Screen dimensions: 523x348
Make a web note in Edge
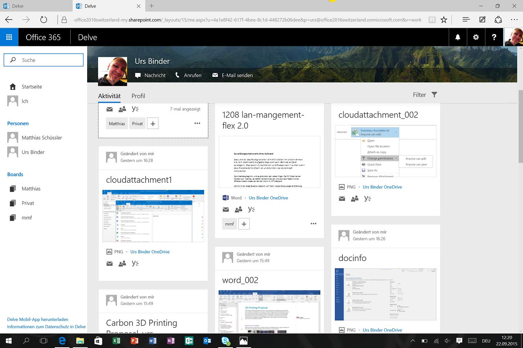482,20
